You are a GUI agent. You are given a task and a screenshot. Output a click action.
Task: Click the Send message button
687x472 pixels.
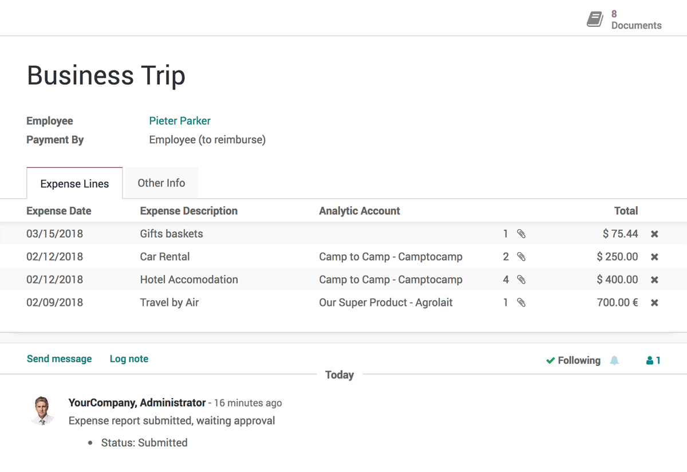click(59, 359)
